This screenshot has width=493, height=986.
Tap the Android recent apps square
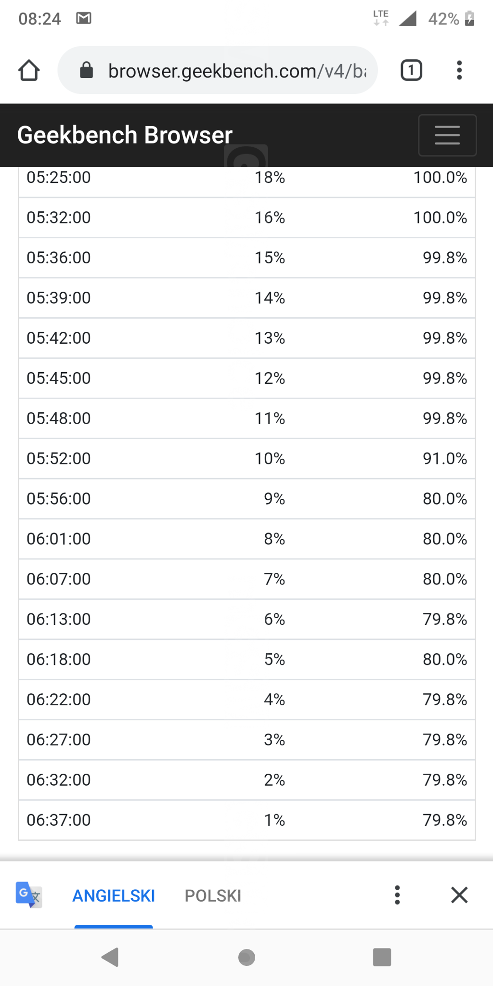[x=382, y=957]
